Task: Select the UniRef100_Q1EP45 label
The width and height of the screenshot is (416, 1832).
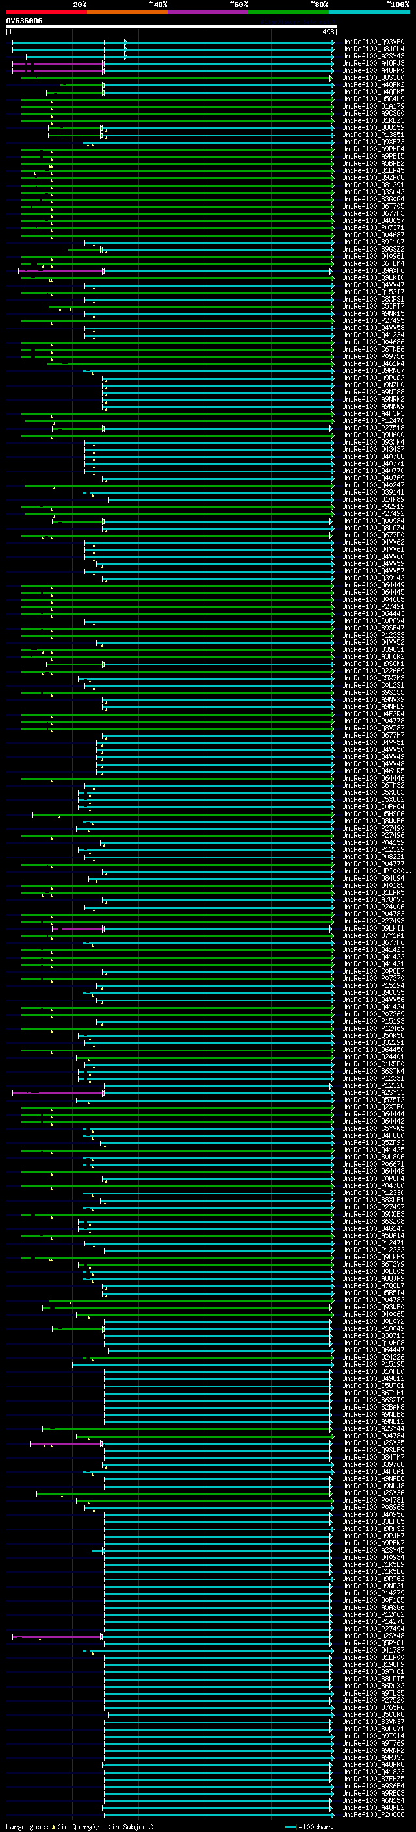Action: 372,171
